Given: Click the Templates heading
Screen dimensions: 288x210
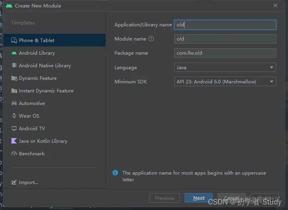Looking at the screenshot, I should pos(23,22).
